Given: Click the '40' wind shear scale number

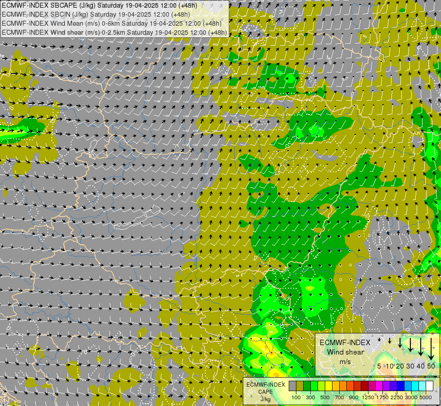Looking at the screenshot, I should click(420, 366).
